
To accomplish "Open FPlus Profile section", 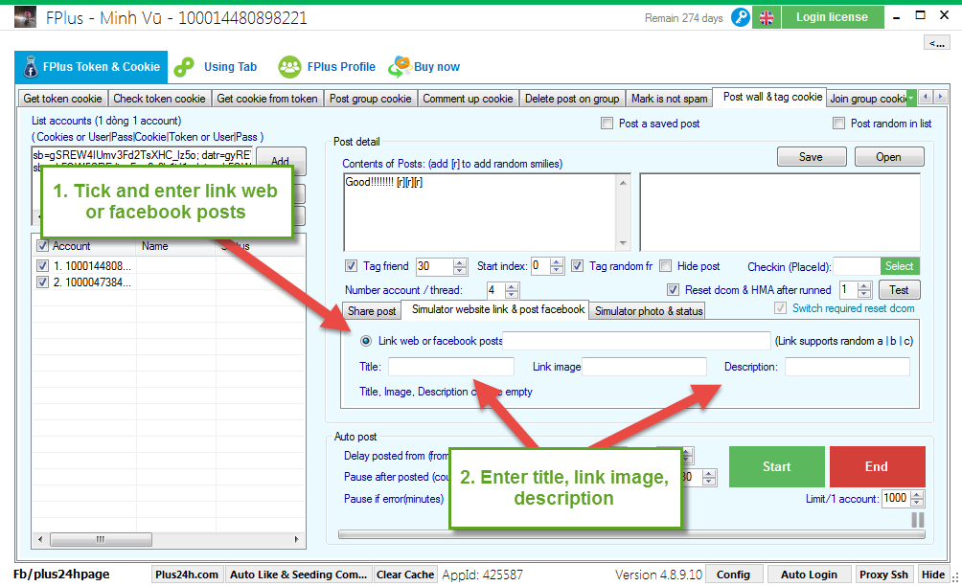I will (327, 67).
